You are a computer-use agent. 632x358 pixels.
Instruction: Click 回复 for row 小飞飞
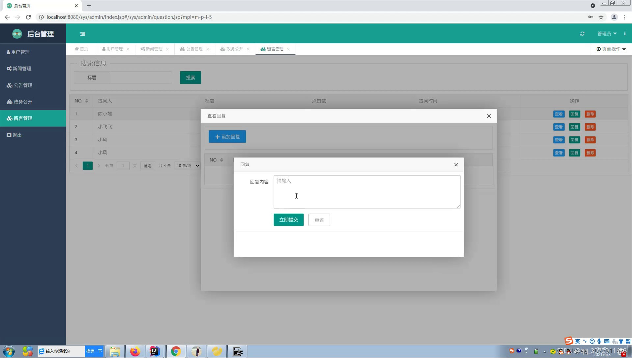pos(574,127)
